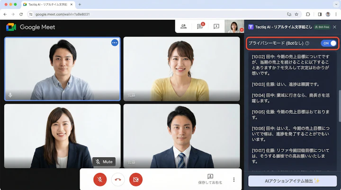Click the 保存しておもな button

[x=210, y=179]
